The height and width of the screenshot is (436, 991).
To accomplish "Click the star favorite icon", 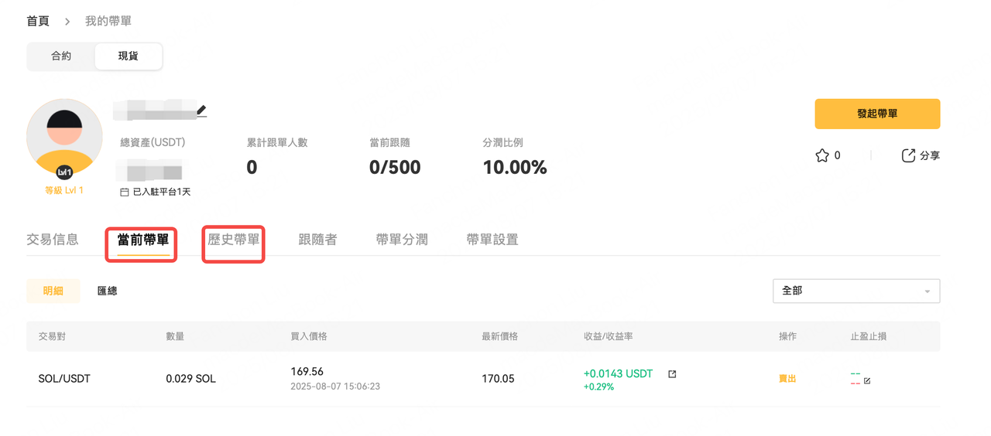I will click(x=822, y=155).
